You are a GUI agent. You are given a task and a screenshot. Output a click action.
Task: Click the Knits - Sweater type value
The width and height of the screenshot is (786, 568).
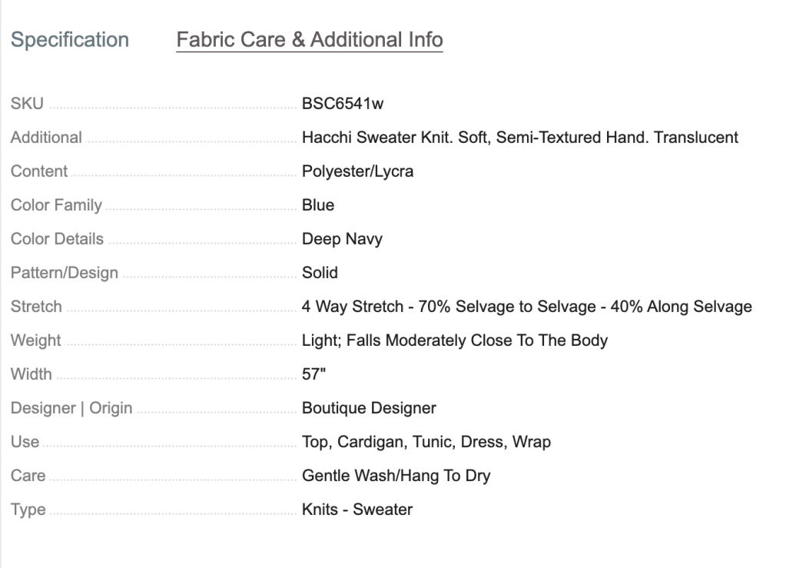click(357, 510)
